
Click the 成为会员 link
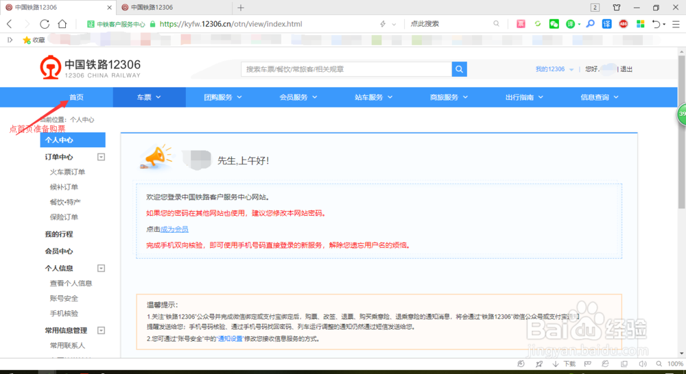point(174,229)
